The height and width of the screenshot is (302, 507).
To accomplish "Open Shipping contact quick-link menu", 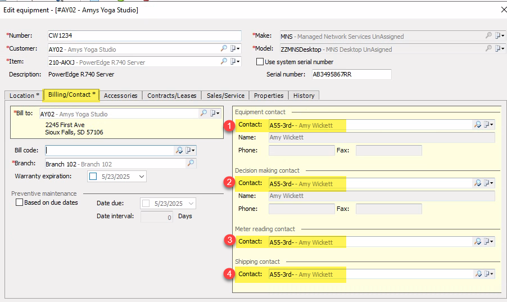I will tap(488, 274).
